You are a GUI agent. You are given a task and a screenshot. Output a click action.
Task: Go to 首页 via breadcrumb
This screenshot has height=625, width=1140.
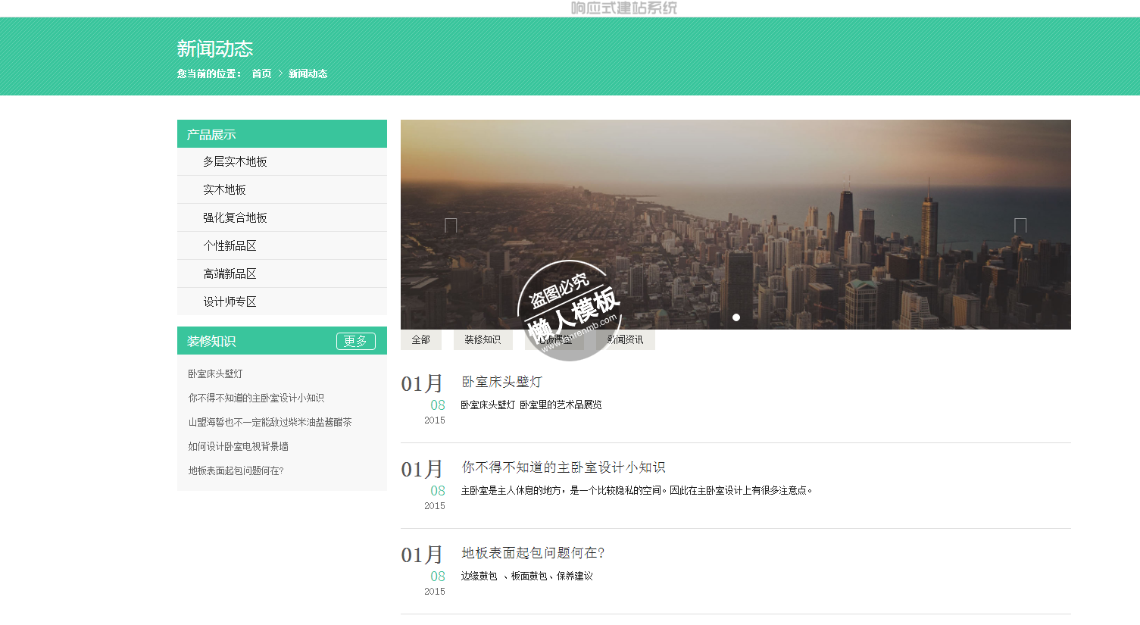[261, 73]
